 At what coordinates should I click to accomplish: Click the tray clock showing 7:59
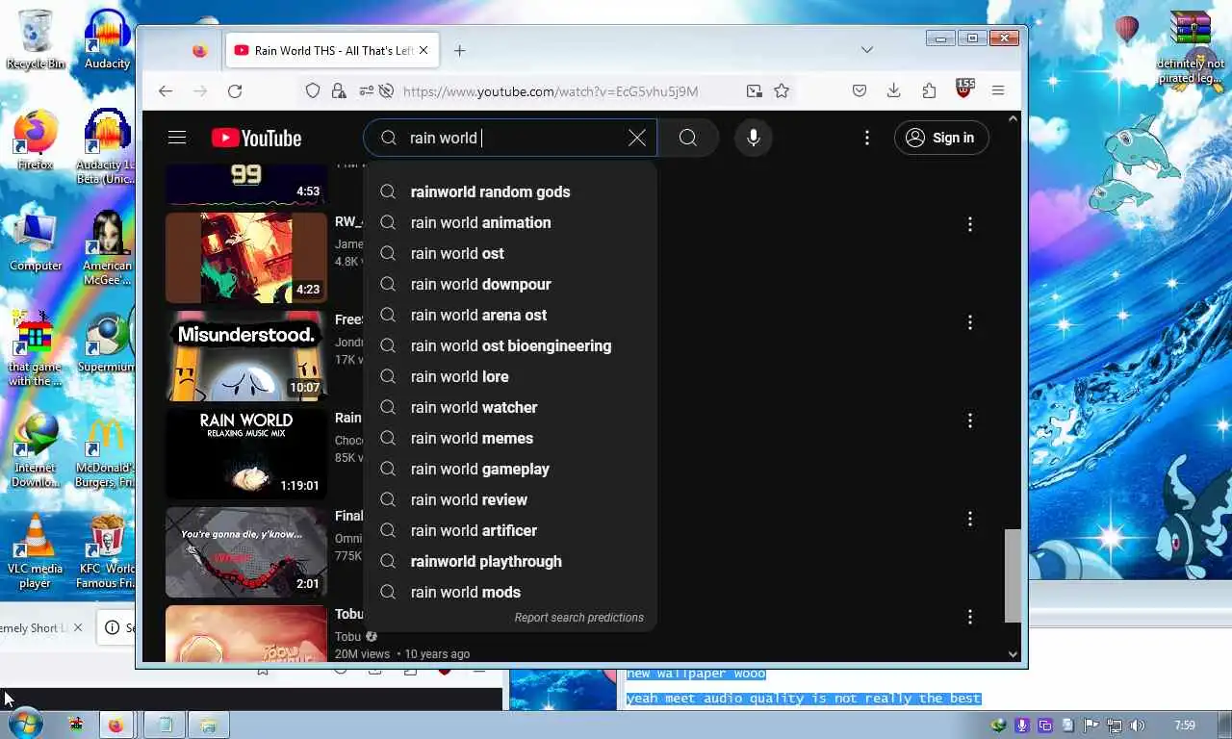(1185, 726)
